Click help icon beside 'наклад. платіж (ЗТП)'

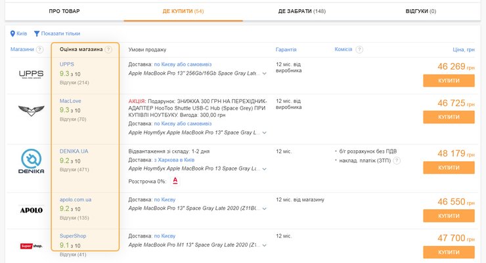click(x=397, y=160)
